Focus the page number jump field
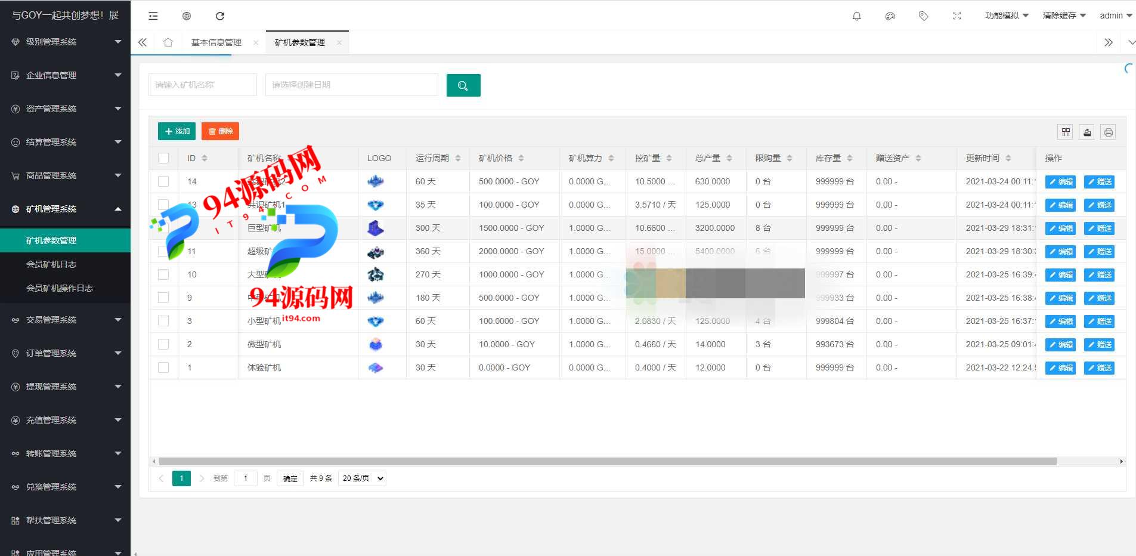 [246, 478]
